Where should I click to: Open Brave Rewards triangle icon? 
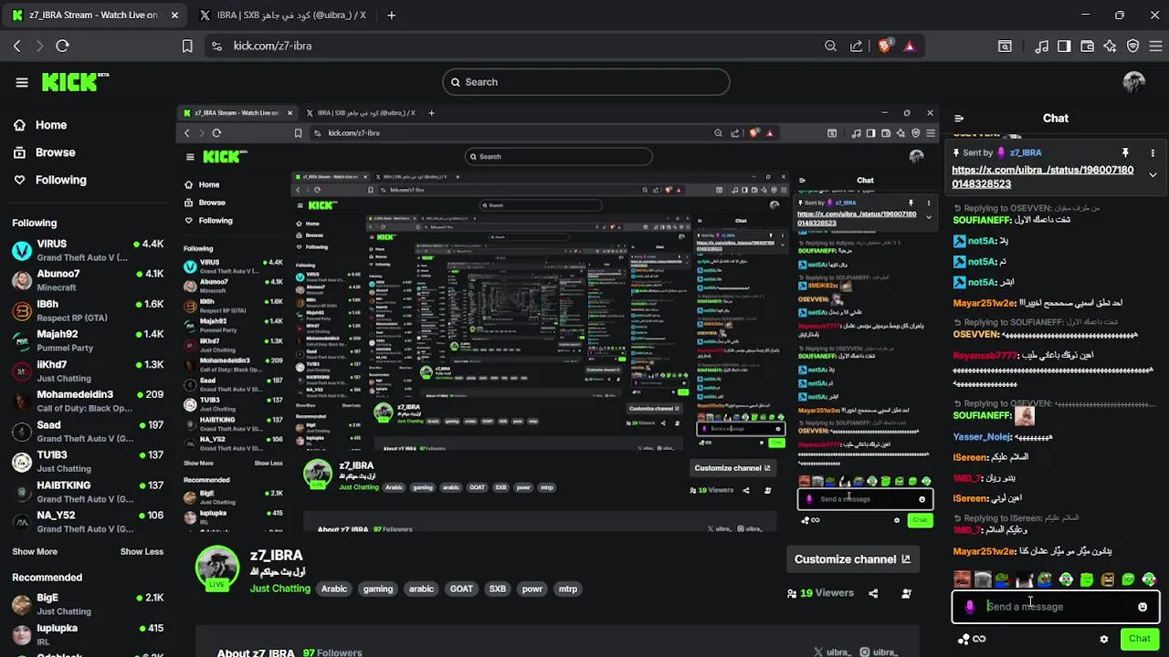point(909,46)
